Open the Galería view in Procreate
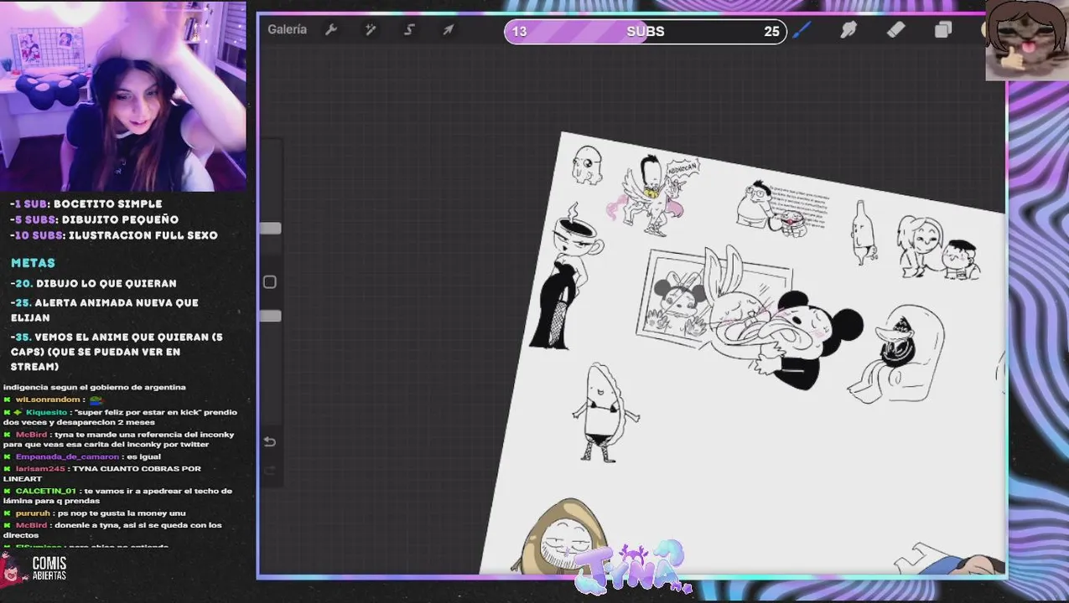Viewport: 1069px width, 603px height. coord(287,29)
